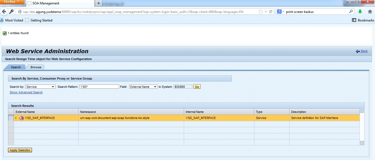The height and width of the screenshot is (160, 375).
Task: Select the Search tab
Action: click(16, 67)
